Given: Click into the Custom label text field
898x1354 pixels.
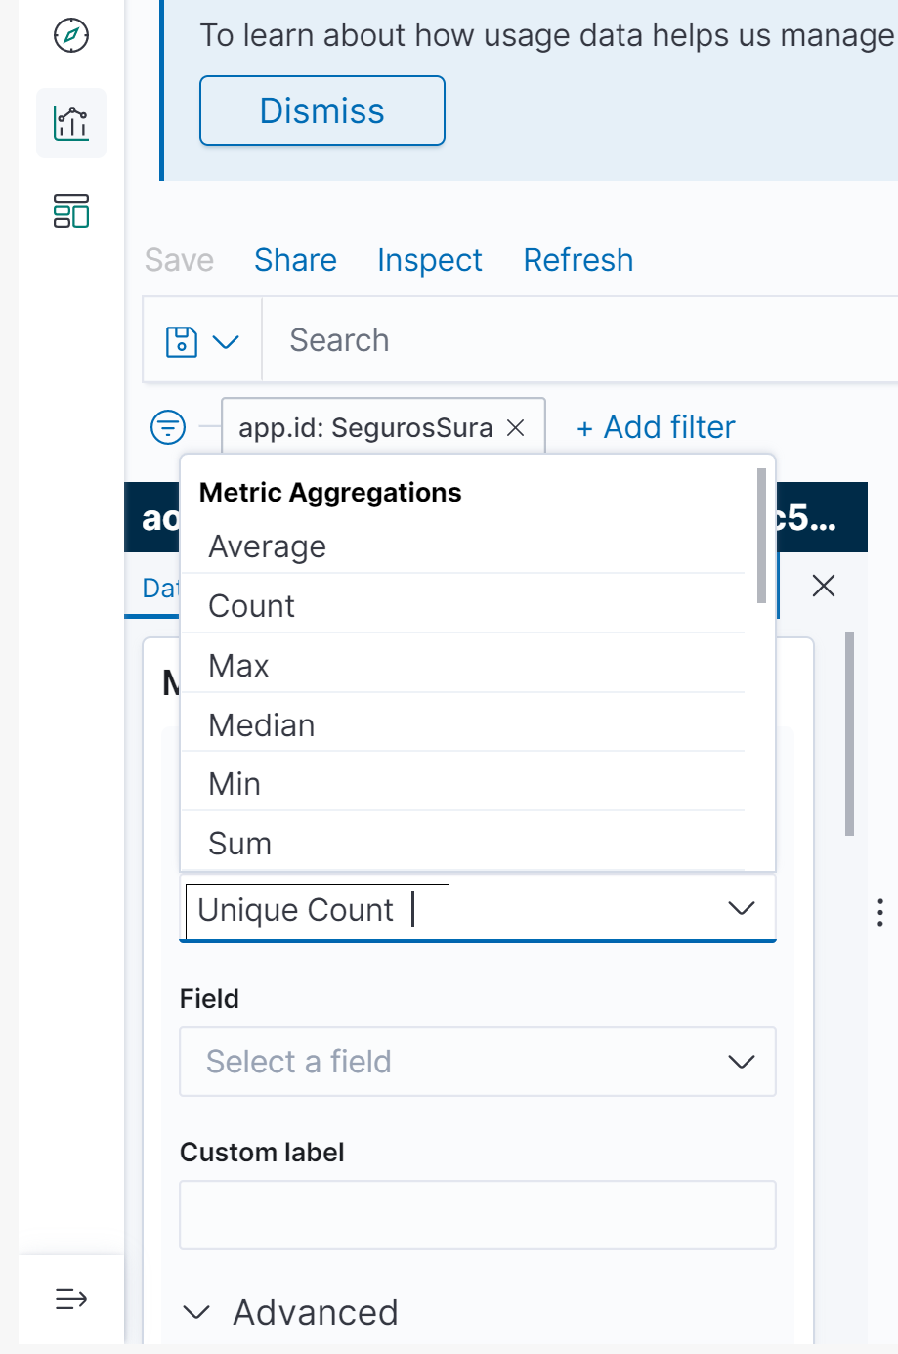Looking at the screenshot, I should tap(477, 1215).
